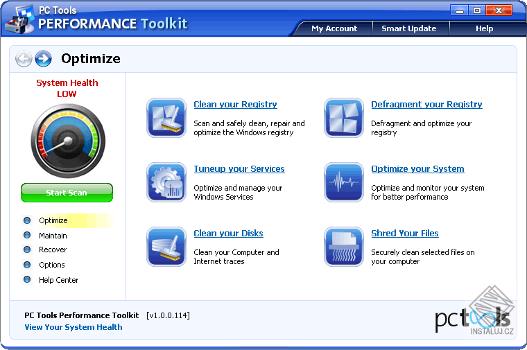Open the Tuneup your Services gear icon

point(166,182)
